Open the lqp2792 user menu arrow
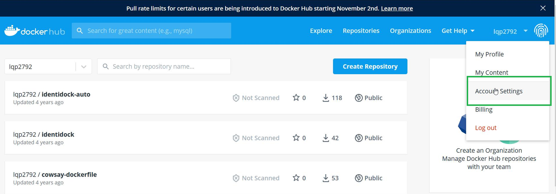Screen dimensions: 556x194 [525, 31]
